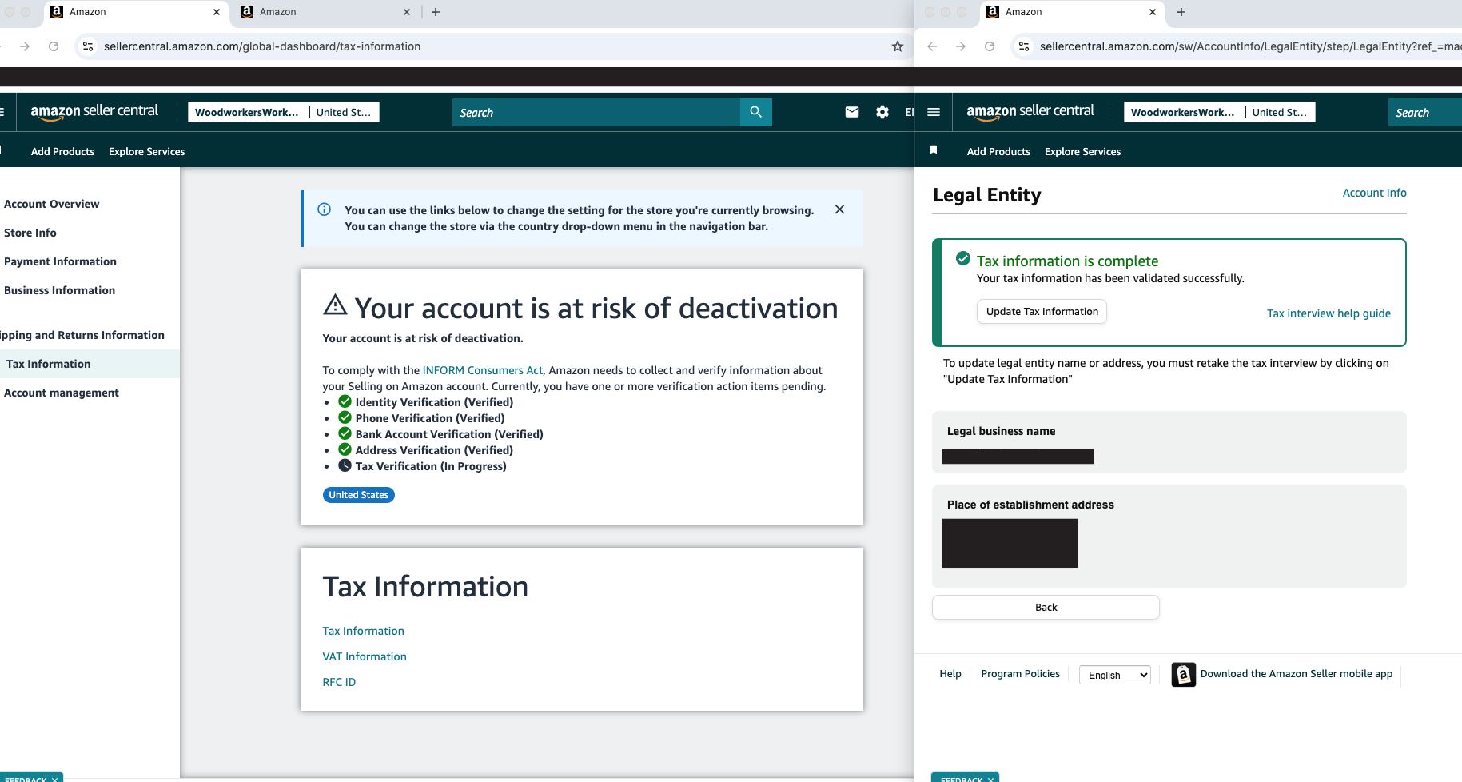This screenshot has width=1462, height=782.
Task: Open WoodworkersWork store selector in left window
Action: click(247, 112)
